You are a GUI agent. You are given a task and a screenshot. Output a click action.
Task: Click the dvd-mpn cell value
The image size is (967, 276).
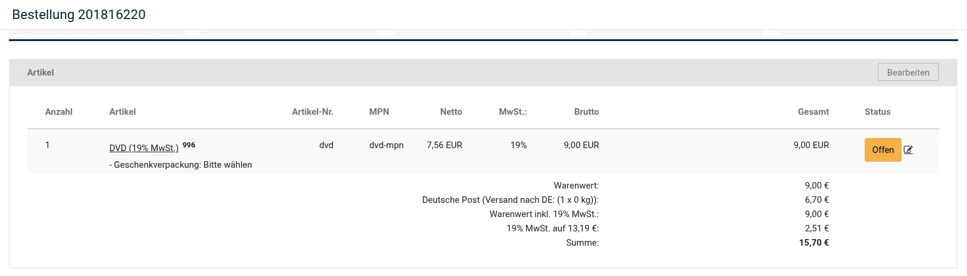(386, 145)
